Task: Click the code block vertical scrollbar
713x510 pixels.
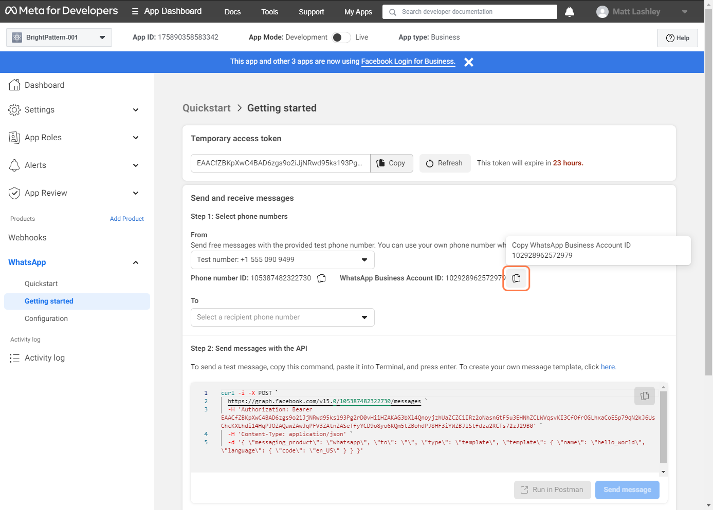Action: [x=663, y=427]
